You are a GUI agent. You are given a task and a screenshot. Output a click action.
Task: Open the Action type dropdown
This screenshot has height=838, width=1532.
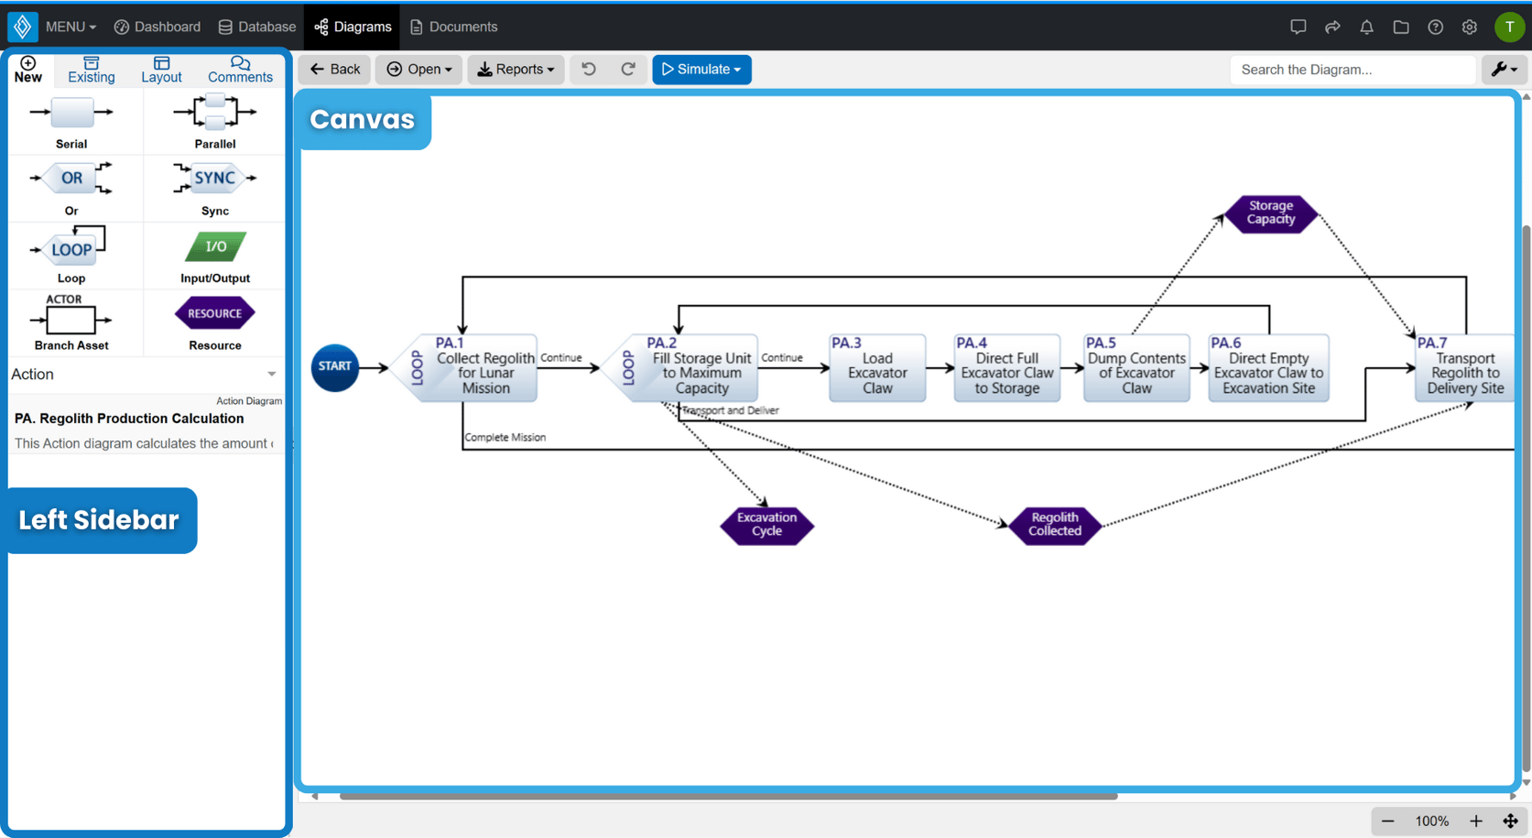click(145, 374)
